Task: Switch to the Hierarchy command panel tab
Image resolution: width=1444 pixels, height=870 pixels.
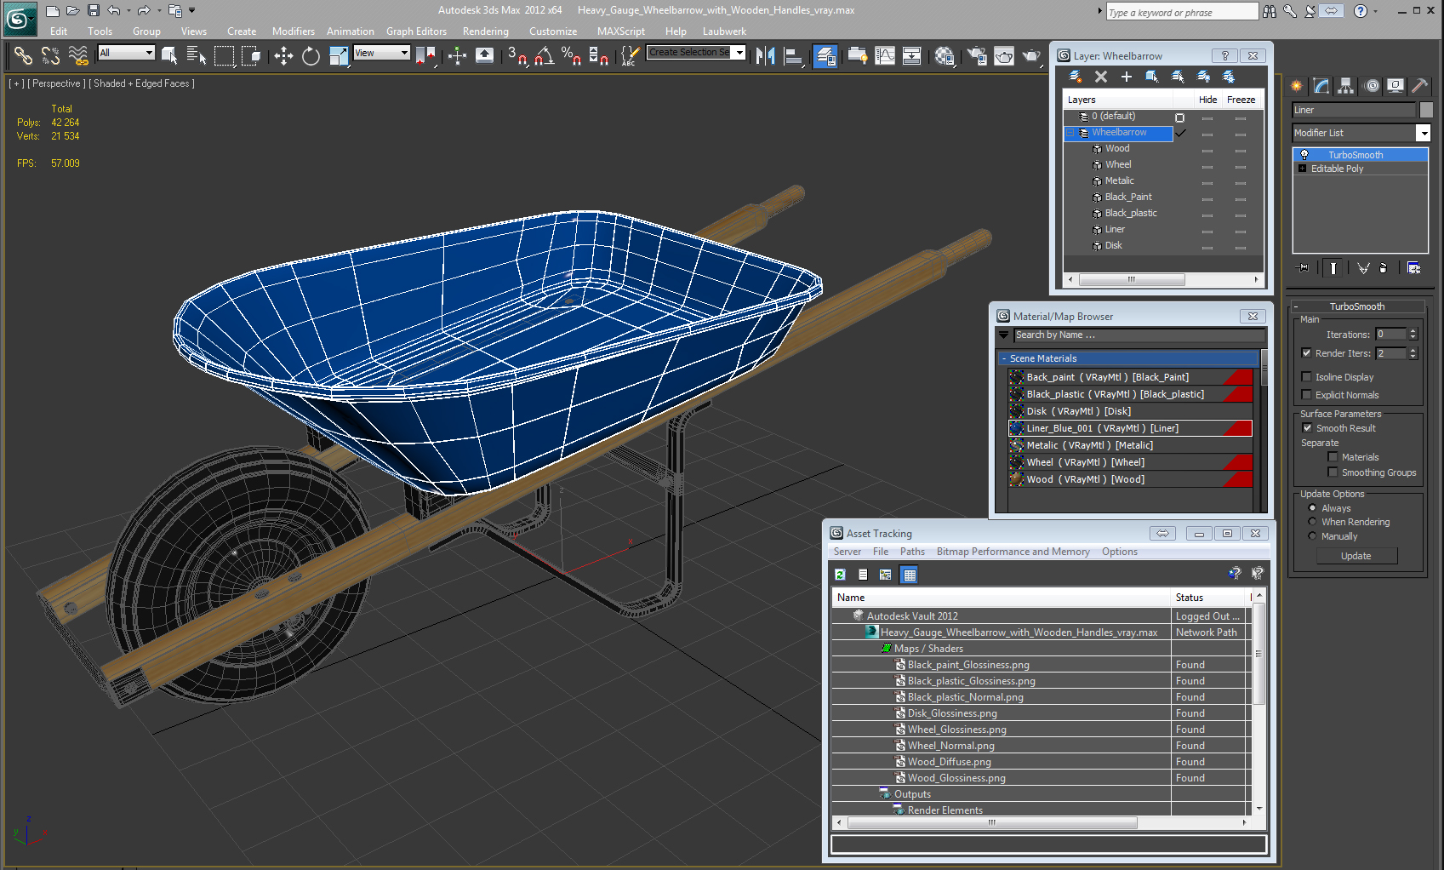Action: (x=1345, y=86)
